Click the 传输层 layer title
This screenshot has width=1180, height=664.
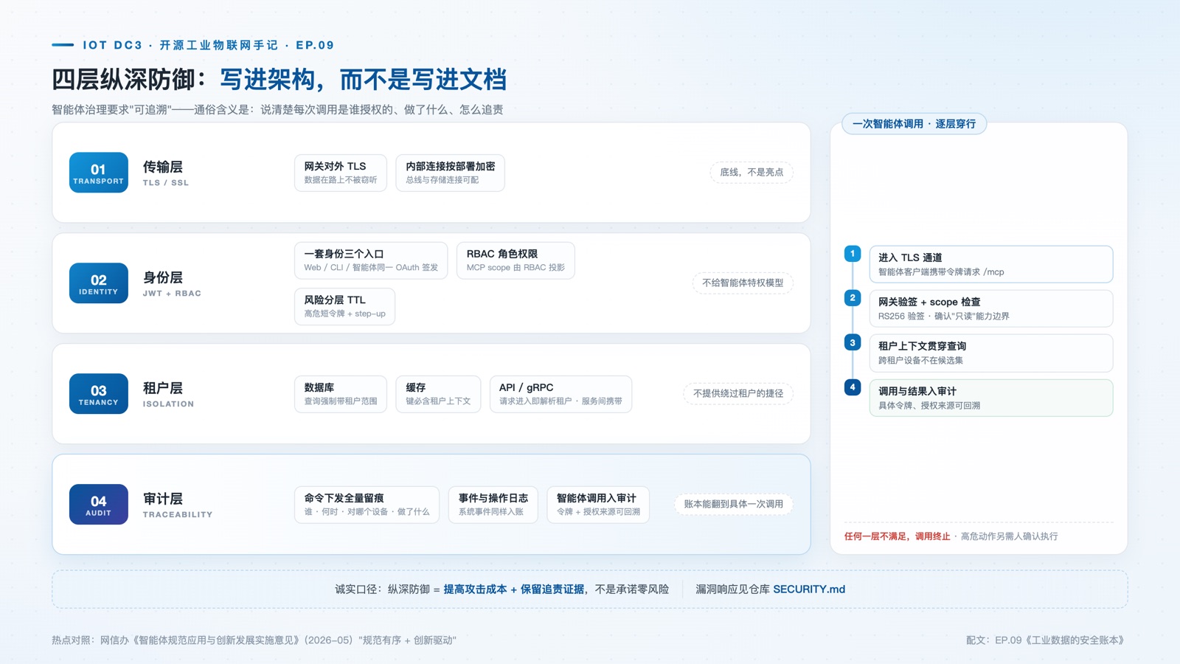[x=163, y=167]
